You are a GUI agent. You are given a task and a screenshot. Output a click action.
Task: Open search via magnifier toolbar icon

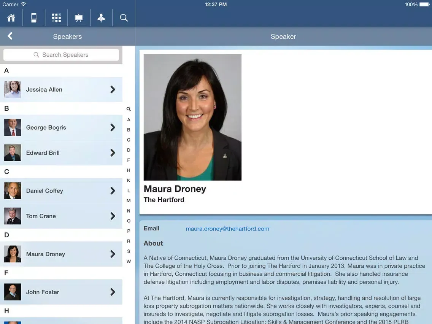pos(124,18)
